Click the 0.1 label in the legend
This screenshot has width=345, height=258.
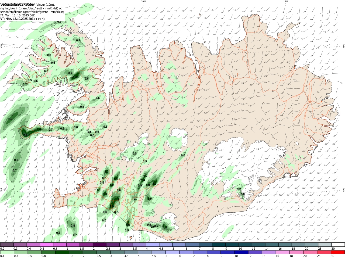(2, 256)
